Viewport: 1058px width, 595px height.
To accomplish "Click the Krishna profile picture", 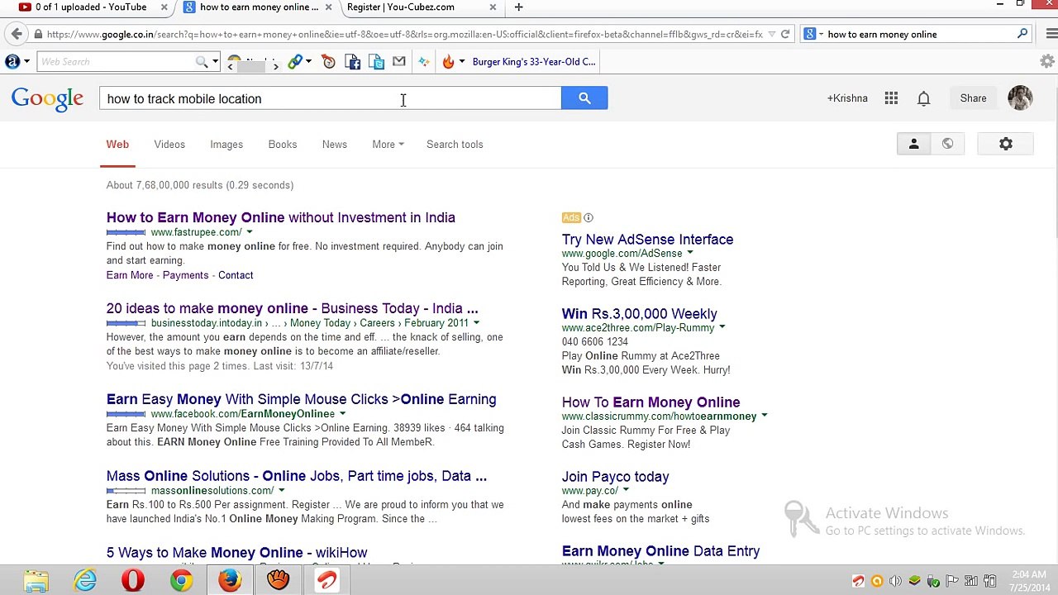I will (1020, 98).
